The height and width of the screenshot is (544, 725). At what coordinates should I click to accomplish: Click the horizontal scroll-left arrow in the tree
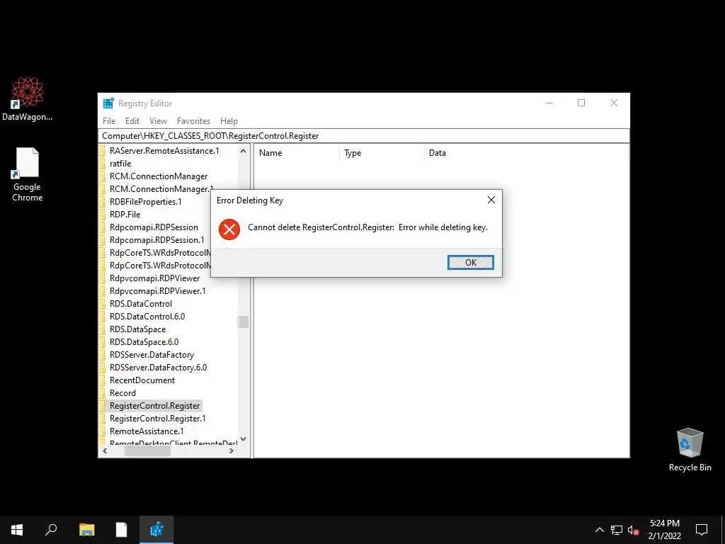tap(105, 450)
